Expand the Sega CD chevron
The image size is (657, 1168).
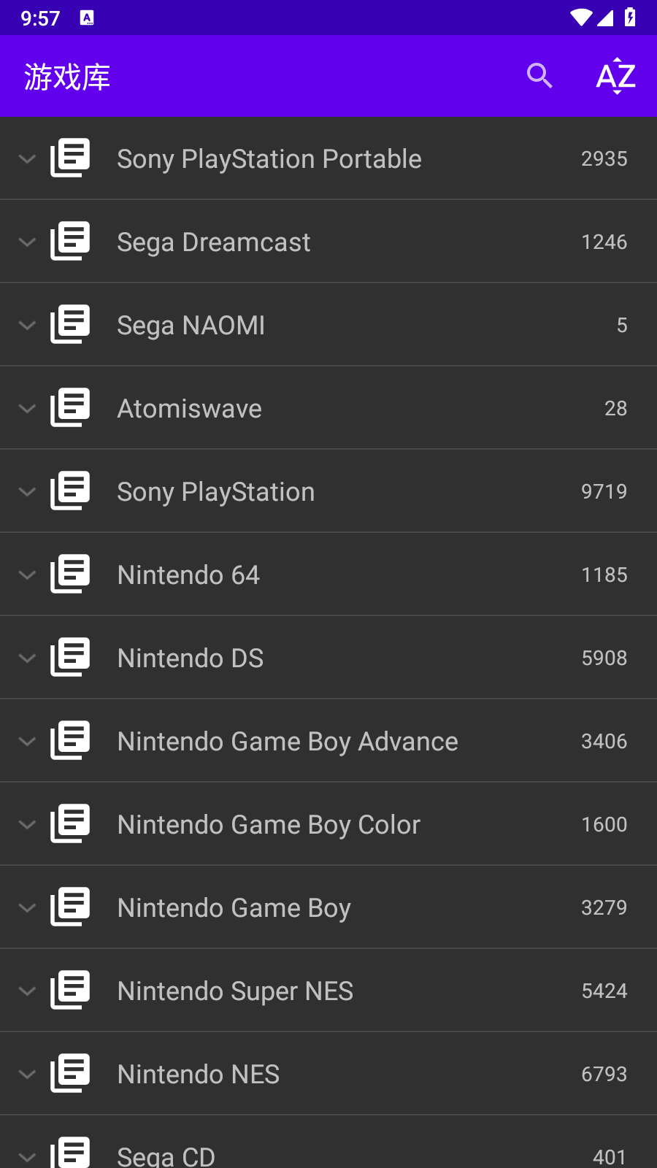[x=27, y=1156]
